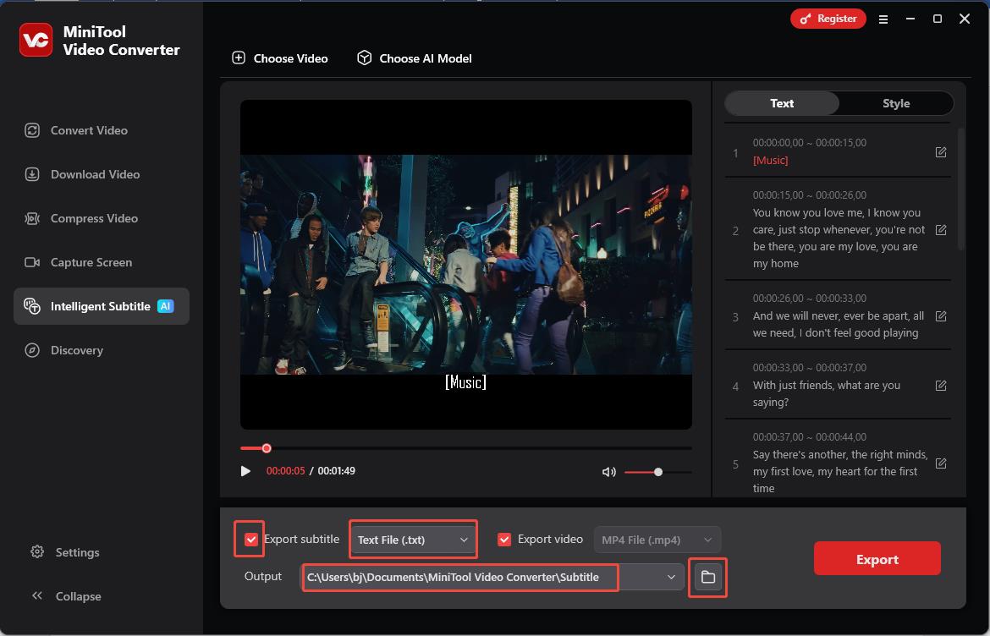The width and height of the screenshot is (990, 636).
Task: Click the Register button
Action: coord(828,19)
